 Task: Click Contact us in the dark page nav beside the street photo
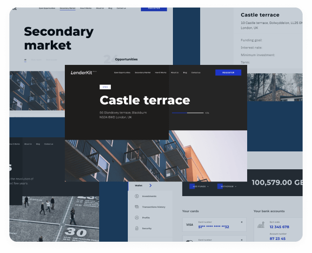(48, 144)
